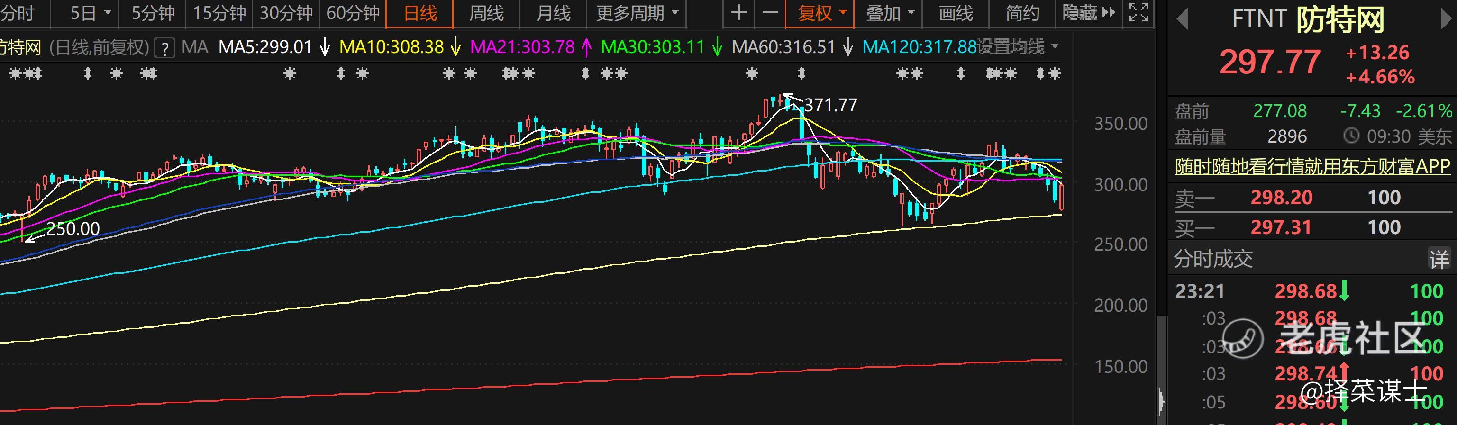This screenshot has width=1457, height=425.
Task: Click the MA120:317.88 indicator label
Action: tap(919, 46)
